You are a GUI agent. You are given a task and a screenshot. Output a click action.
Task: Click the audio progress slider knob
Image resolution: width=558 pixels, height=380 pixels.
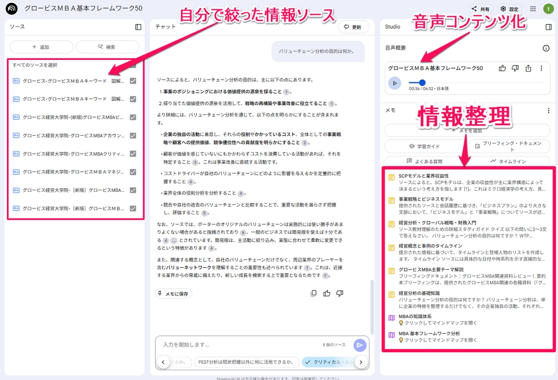(422, 83)
